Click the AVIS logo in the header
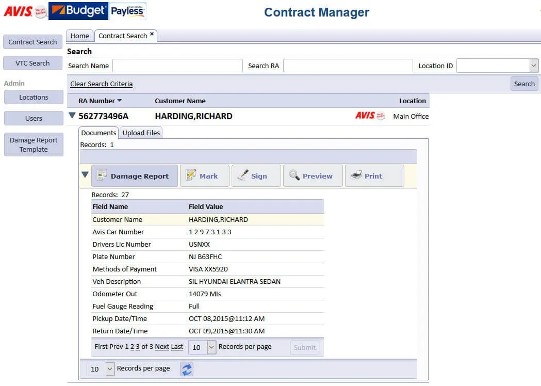 click(17, 11)
